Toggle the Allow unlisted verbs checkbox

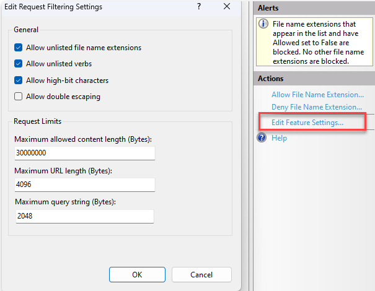pyautogui.click(x=19, y=64)
